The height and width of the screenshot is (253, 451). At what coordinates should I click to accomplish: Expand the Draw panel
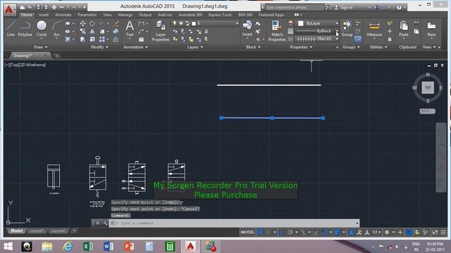pos(41,47)
